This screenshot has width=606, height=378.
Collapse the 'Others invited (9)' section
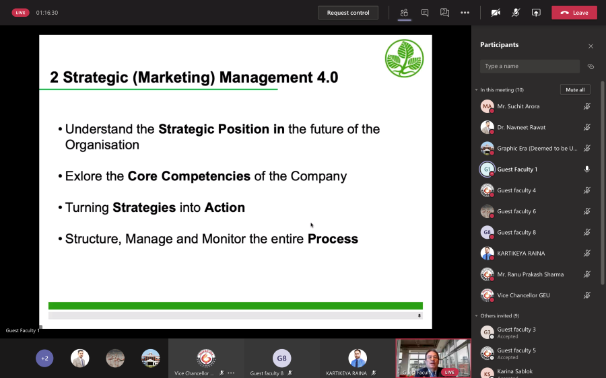(x=476, y=315)
